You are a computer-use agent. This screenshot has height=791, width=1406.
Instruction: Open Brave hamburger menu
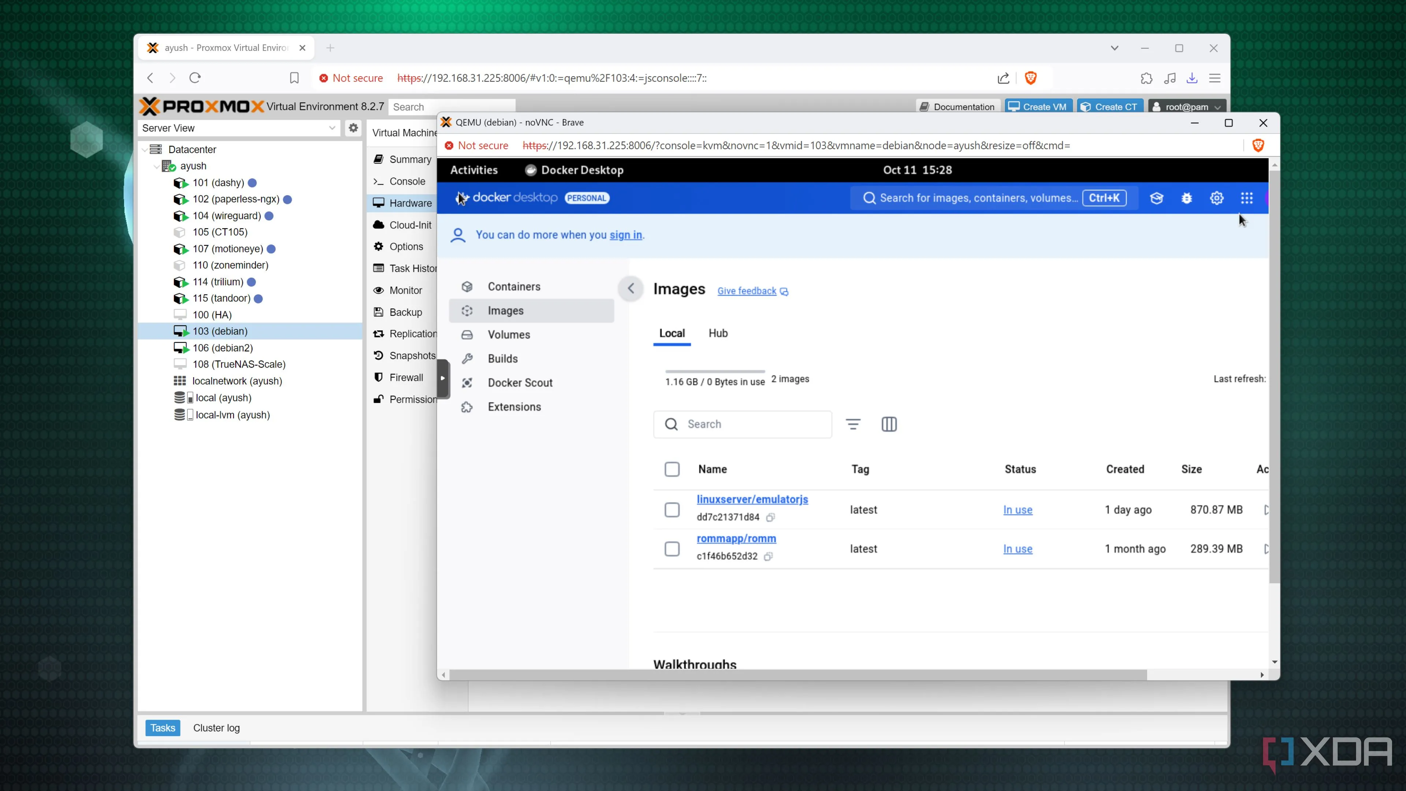click(x=1215, y=78)
